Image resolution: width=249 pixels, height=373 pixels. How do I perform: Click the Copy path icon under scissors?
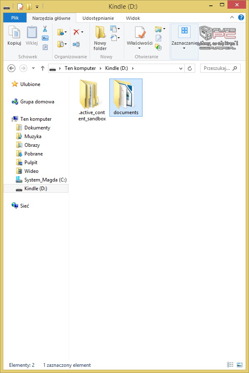click(x=45, y=38)
